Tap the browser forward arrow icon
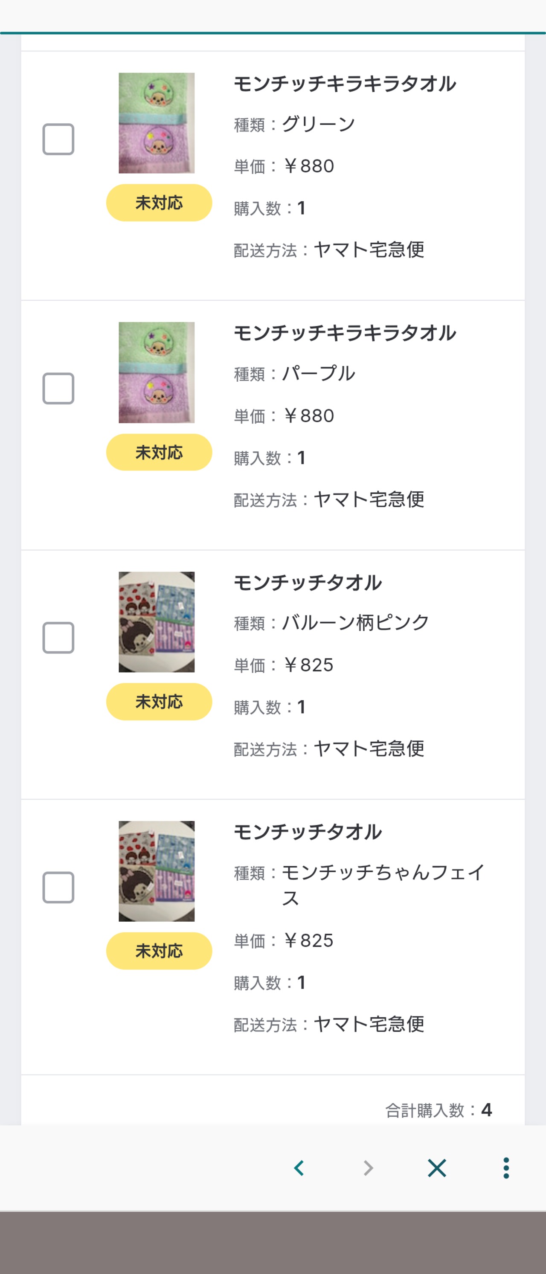The width and height of the screenshot is (546, 1274). click(x=368, y=1168)
